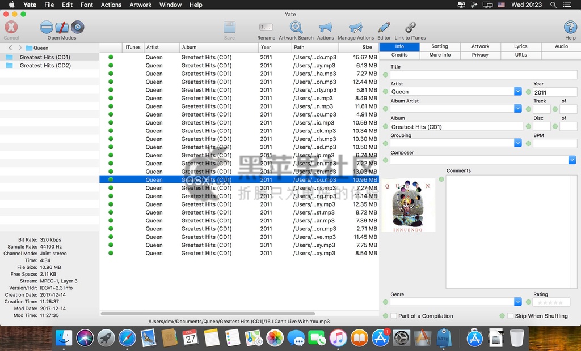The image size is (581, 351).
Task: Select the file with path /Users/...rty.mp3
Action: [x=239, y=90]
